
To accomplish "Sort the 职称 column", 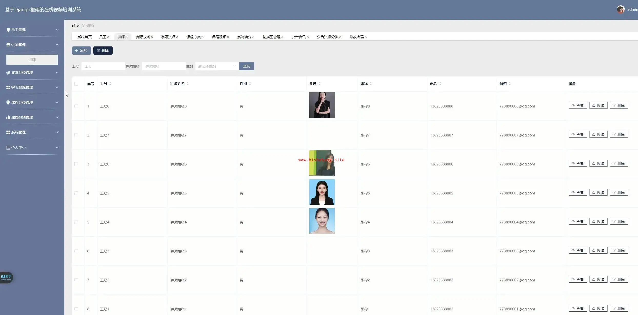I will 371,84.
